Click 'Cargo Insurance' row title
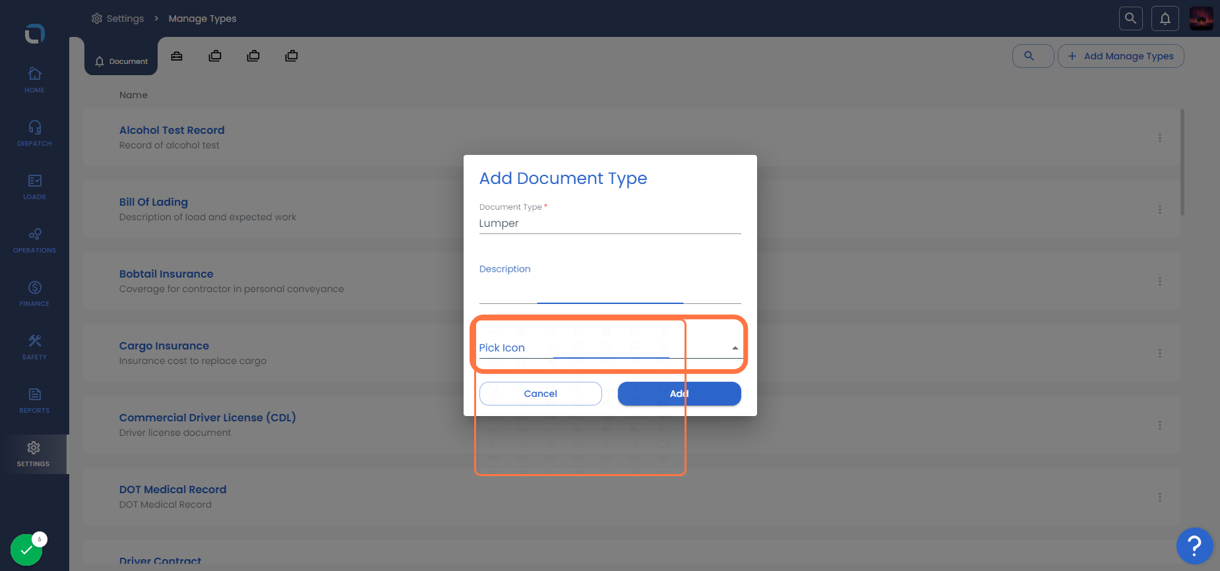Screen dimensions: 1220x571 (x=164, y=346)
